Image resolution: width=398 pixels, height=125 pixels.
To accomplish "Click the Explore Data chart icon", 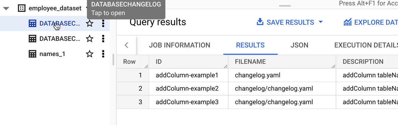I will click(x=347, y=22).
